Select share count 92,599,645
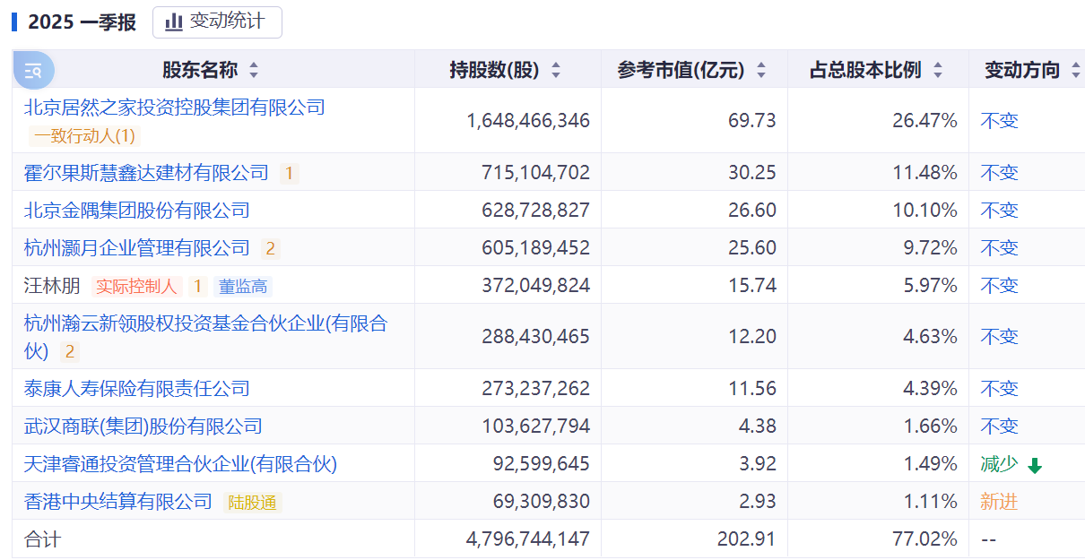Screen dimensions: 1085x560 [x=542, y=464]
